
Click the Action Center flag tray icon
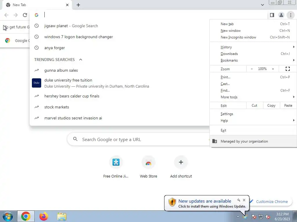point(253,217)
